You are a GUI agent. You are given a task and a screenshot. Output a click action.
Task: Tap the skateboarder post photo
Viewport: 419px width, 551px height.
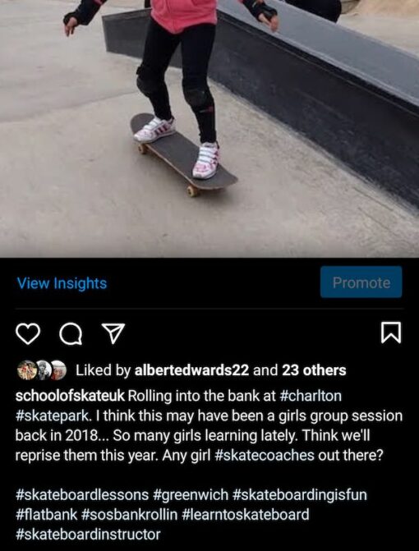pos(209,129)
